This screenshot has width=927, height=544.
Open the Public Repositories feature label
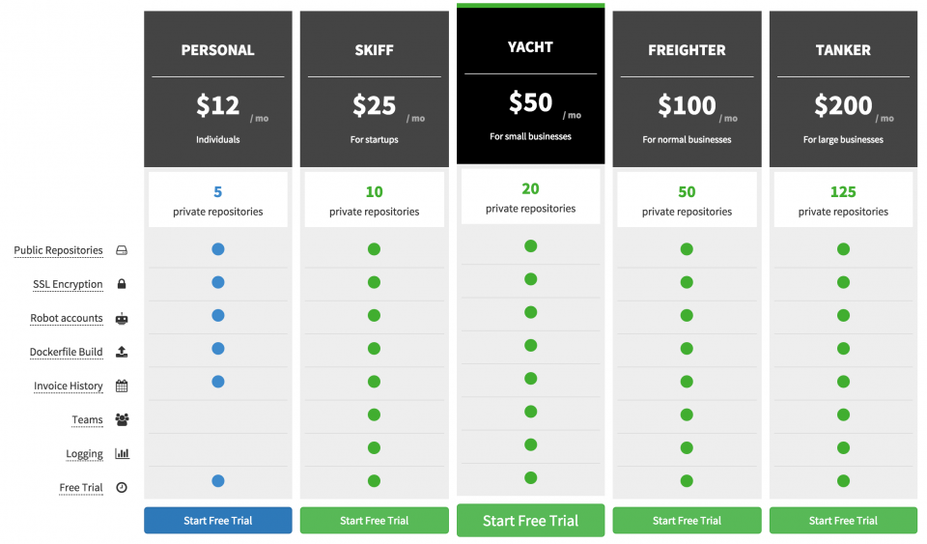pos(58,250)
